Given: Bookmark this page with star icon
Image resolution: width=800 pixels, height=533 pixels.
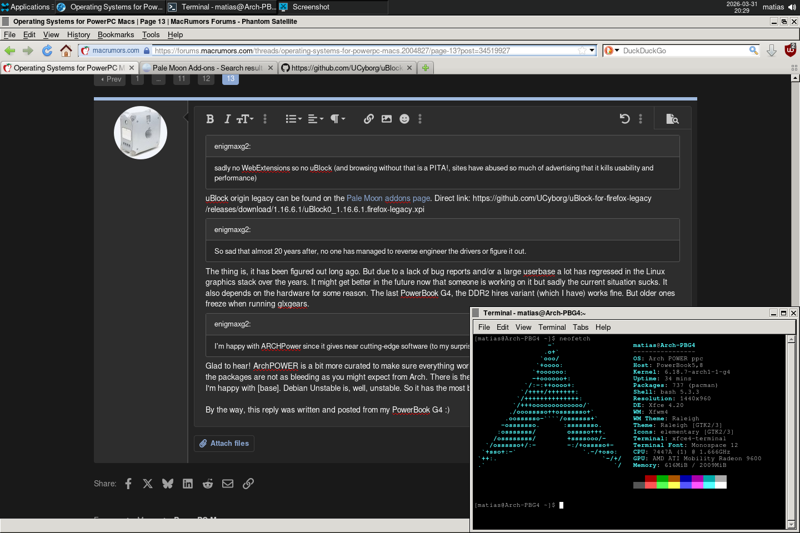Looking at the screenshot, I should (582, 51).
